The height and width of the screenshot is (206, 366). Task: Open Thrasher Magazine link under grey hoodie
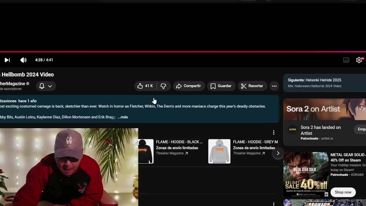[x=249, y=153]
